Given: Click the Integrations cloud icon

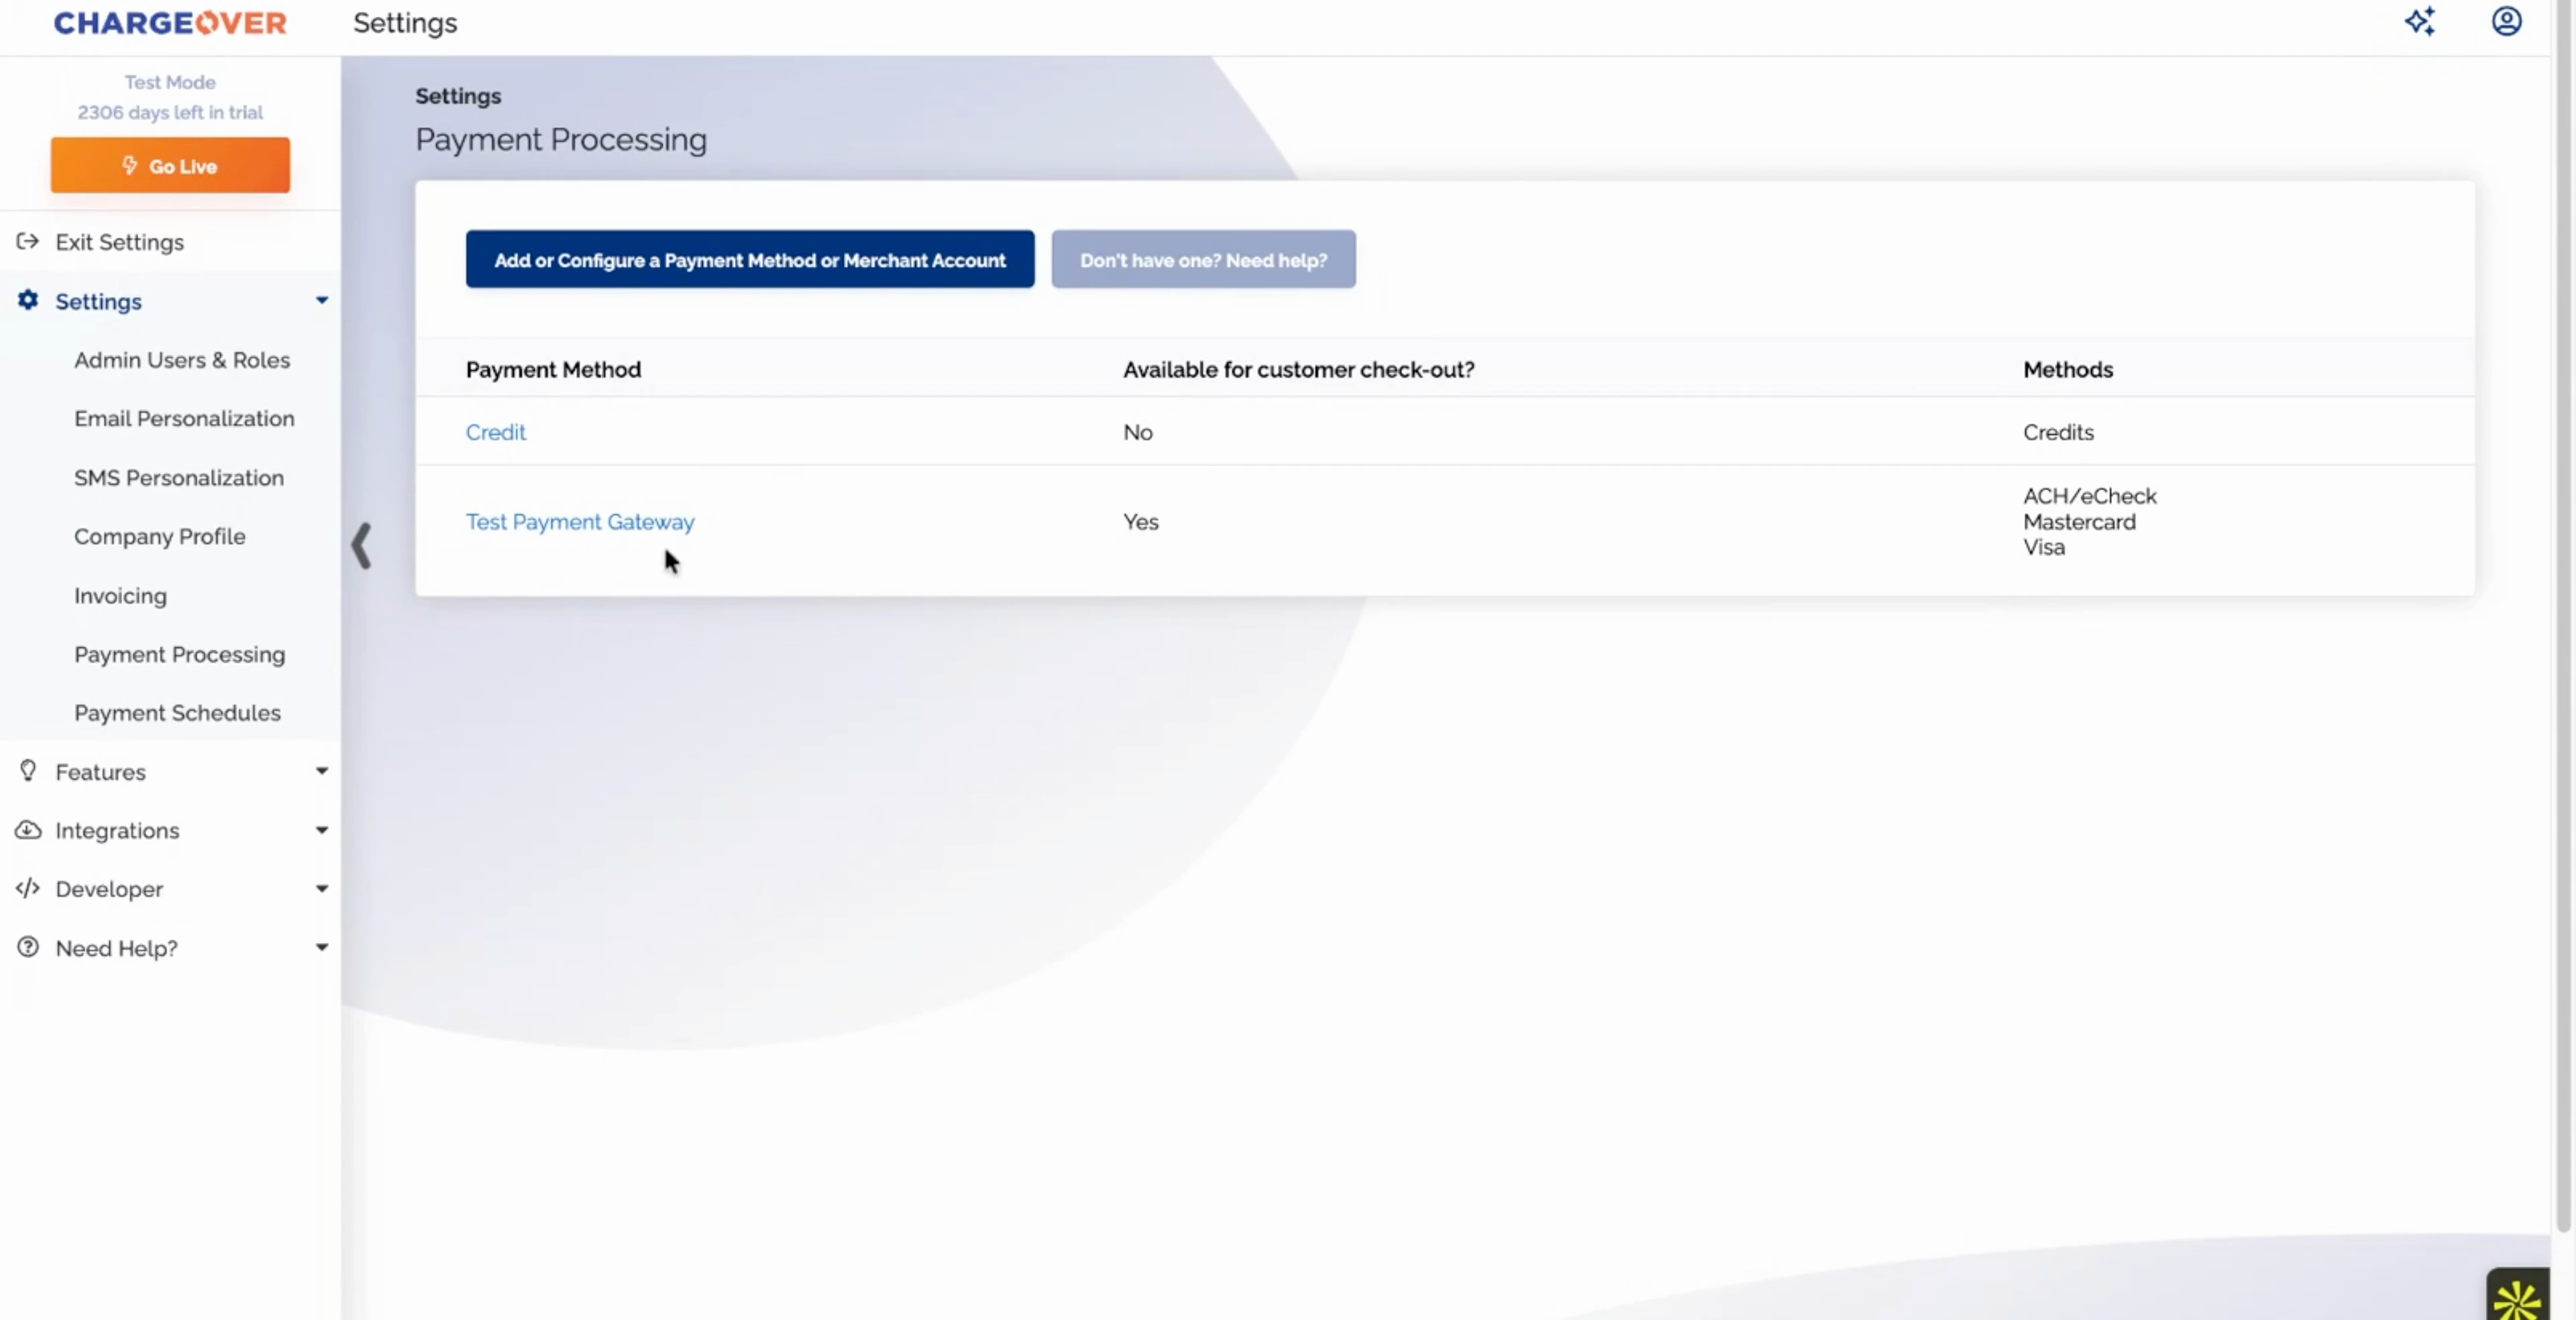Looking at the screenshot, I should tap(28, 830).
